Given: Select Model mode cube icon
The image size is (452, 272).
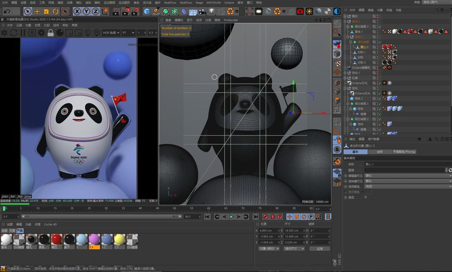Looking at the screenshot, I should coord(337,53).
